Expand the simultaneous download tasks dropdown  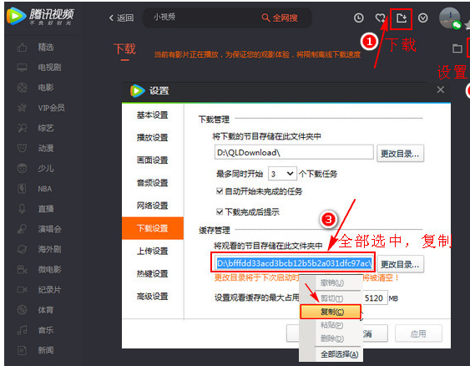[282, 174]
